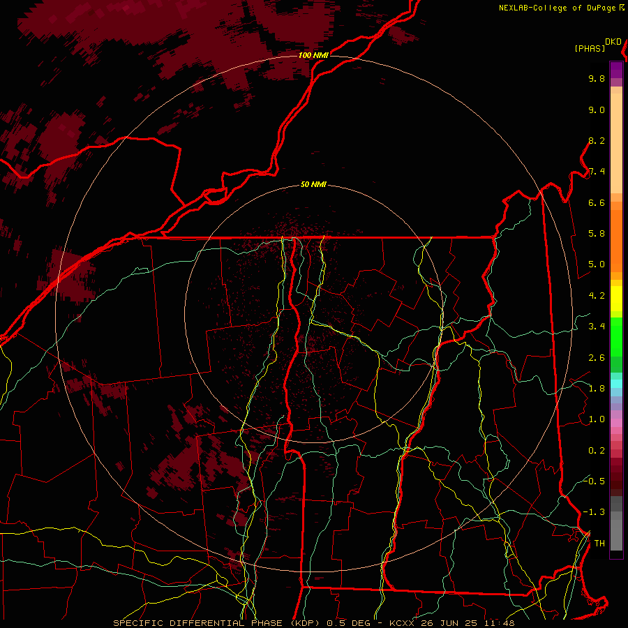Click the peach band of the color bar
The width and height of the screenshot is (628, 628).
(x=616, y=143)
